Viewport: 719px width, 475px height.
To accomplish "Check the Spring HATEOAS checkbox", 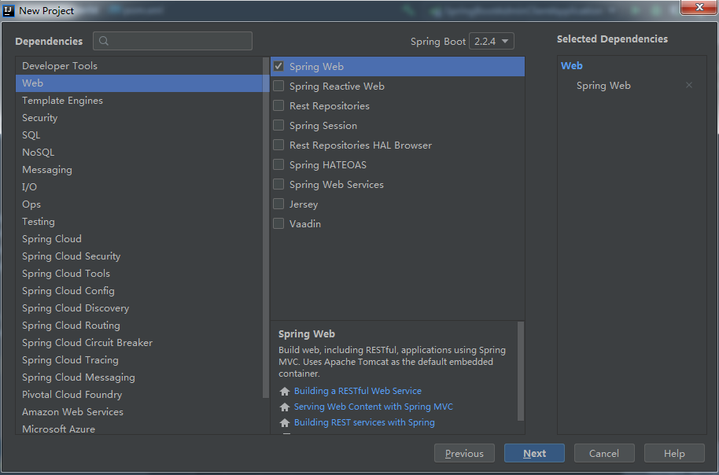I will click(278, 165).
